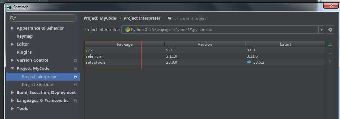The height and width of the screenshot is (119, 340).
Task: Collapse the Project: MyCode section
Action: (13, 69)
